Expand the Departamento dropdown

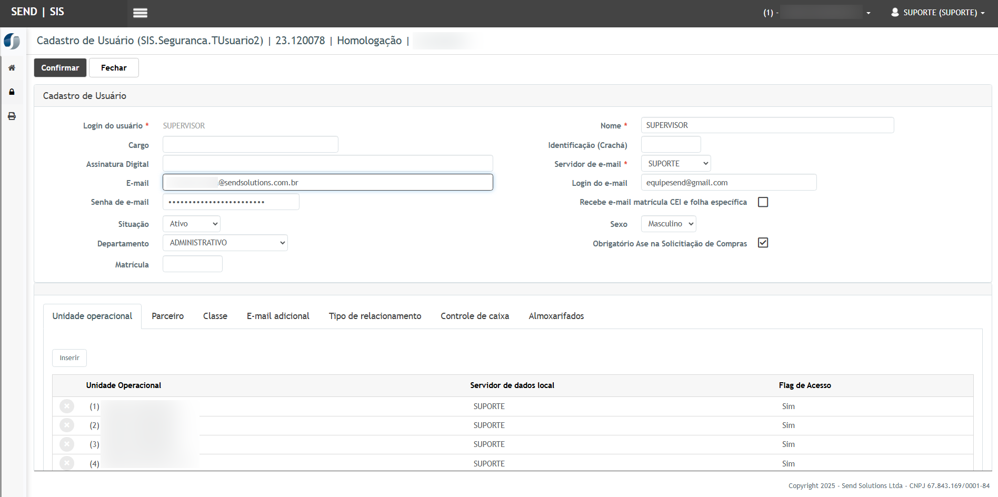click(x=225, y=243)
